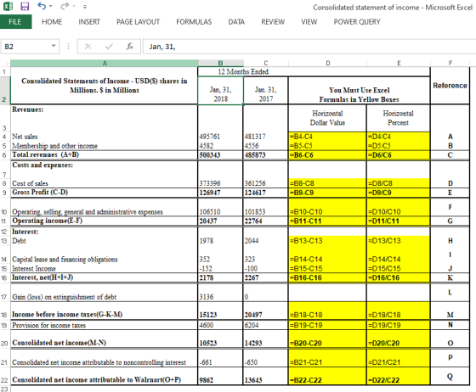Select the Total revenues (A+B) label
This screenshot has width=476, height=392.
coord(104,154)
